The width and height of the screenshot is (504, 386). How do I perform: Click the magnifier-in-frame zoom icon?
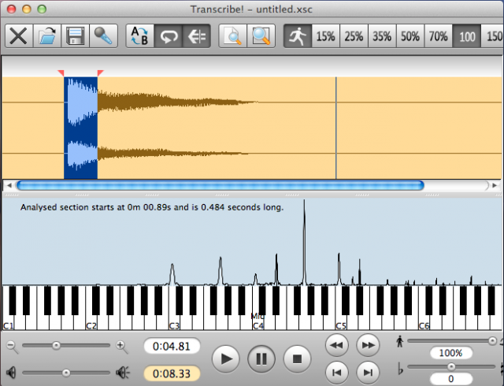(261, 36)
